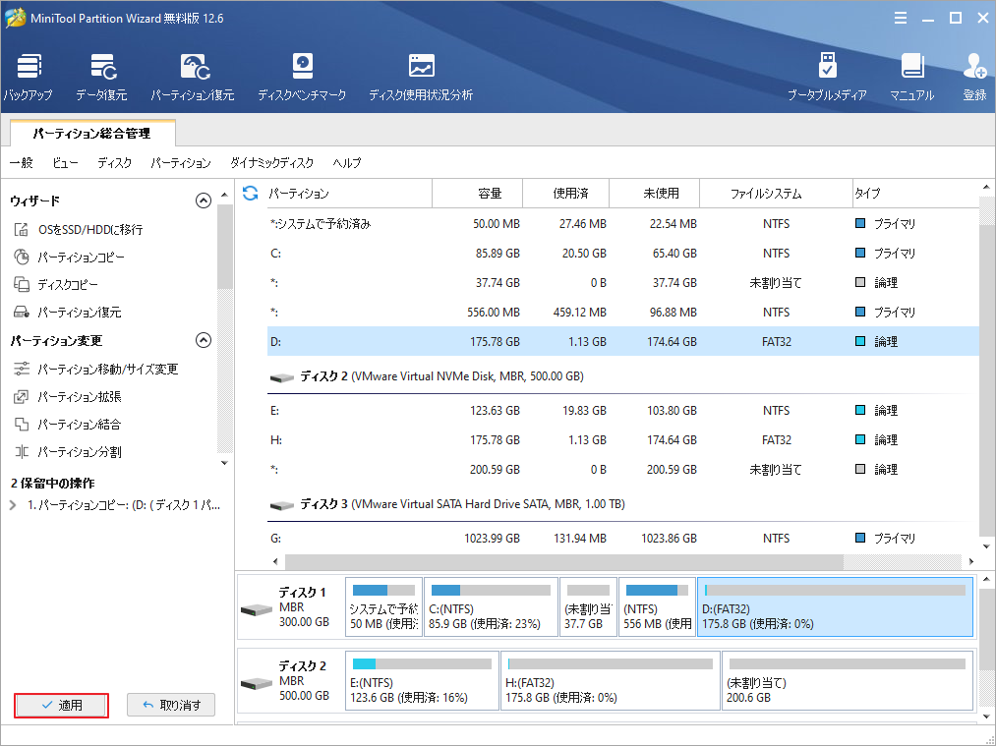Select the システムで予約済み partition row
This screenshot has width=996, height=746.
[x=622, y=224]
